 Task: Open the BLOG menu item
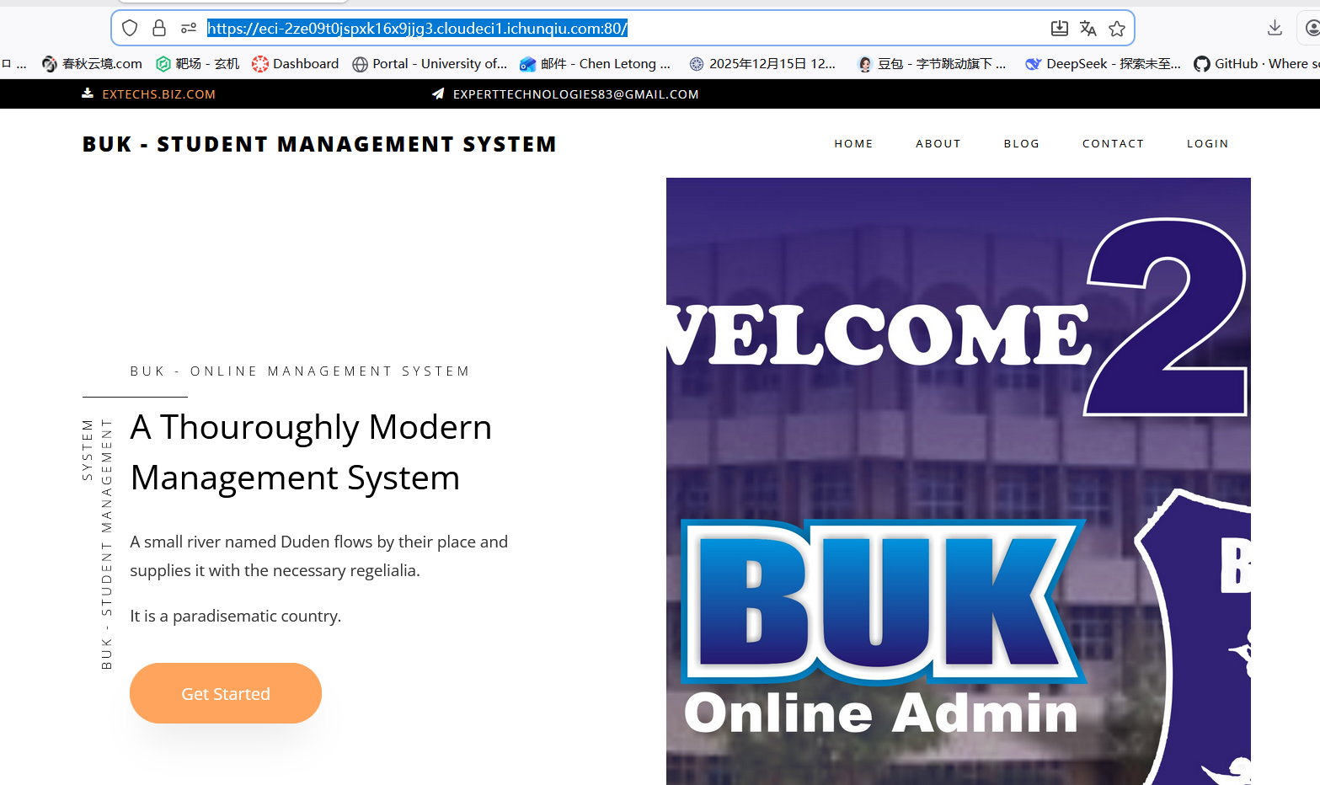coord(1022,144)
